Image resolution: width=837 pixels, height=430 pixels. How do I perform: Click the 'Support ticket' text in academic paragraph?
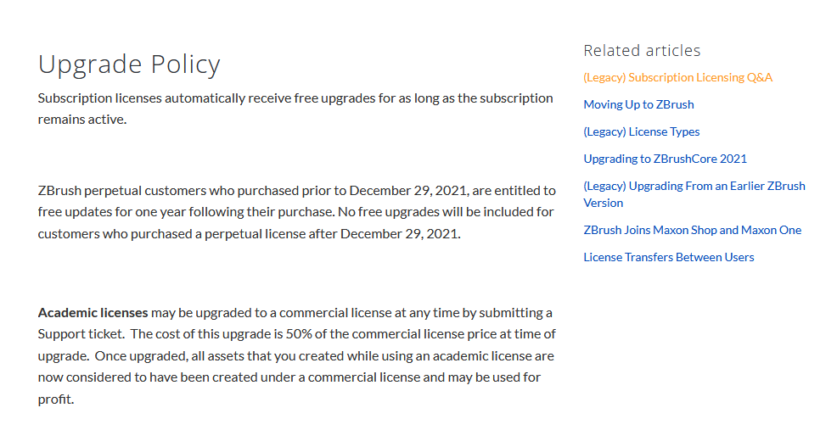(81, 334)
